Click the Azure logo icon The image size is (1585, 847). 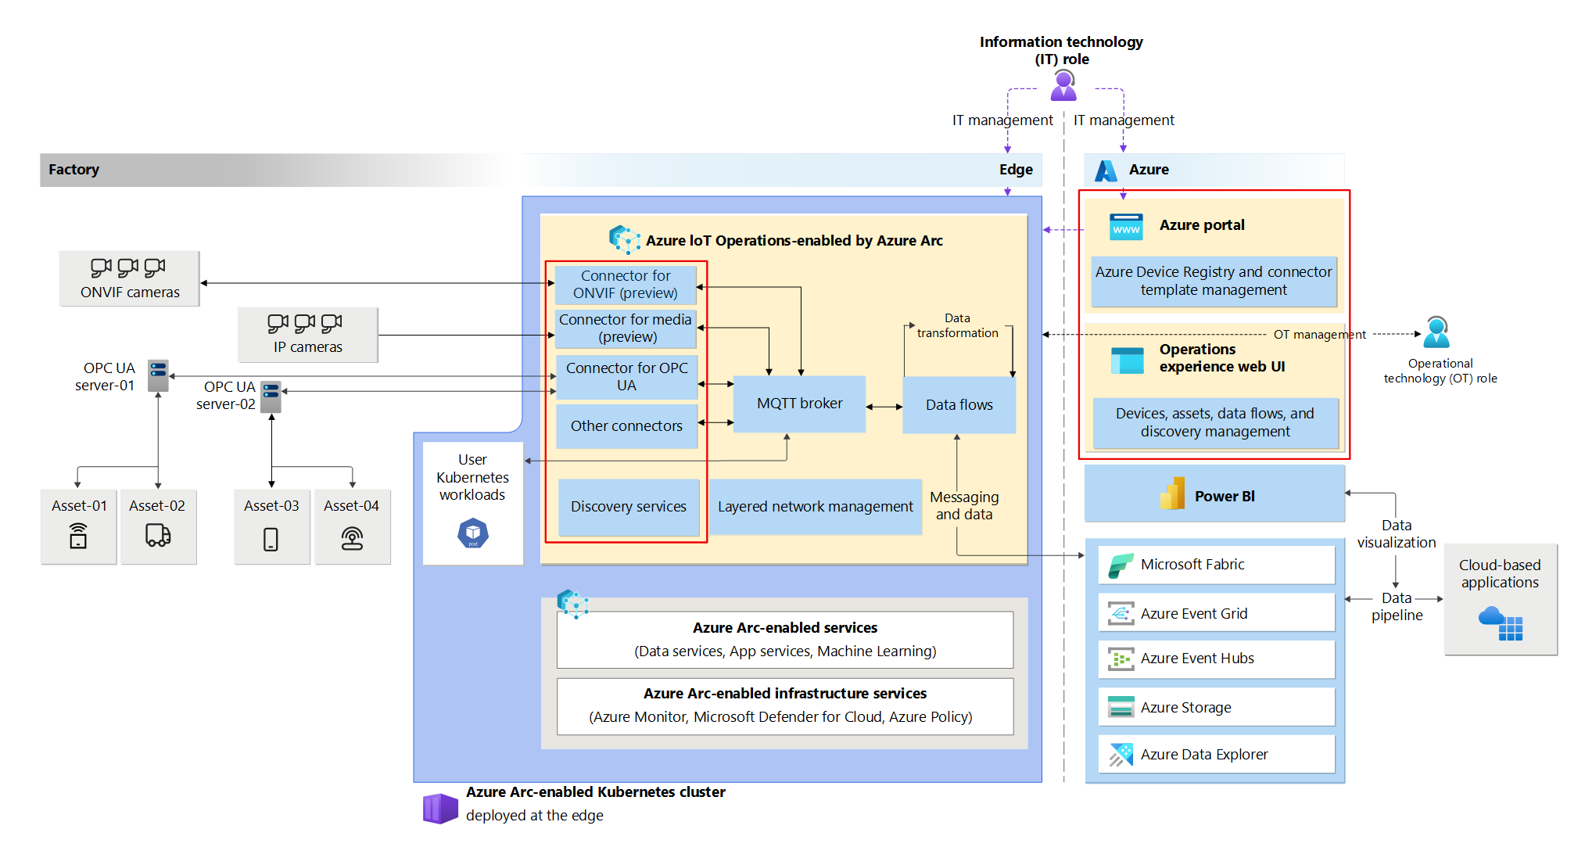point(1106,170)
